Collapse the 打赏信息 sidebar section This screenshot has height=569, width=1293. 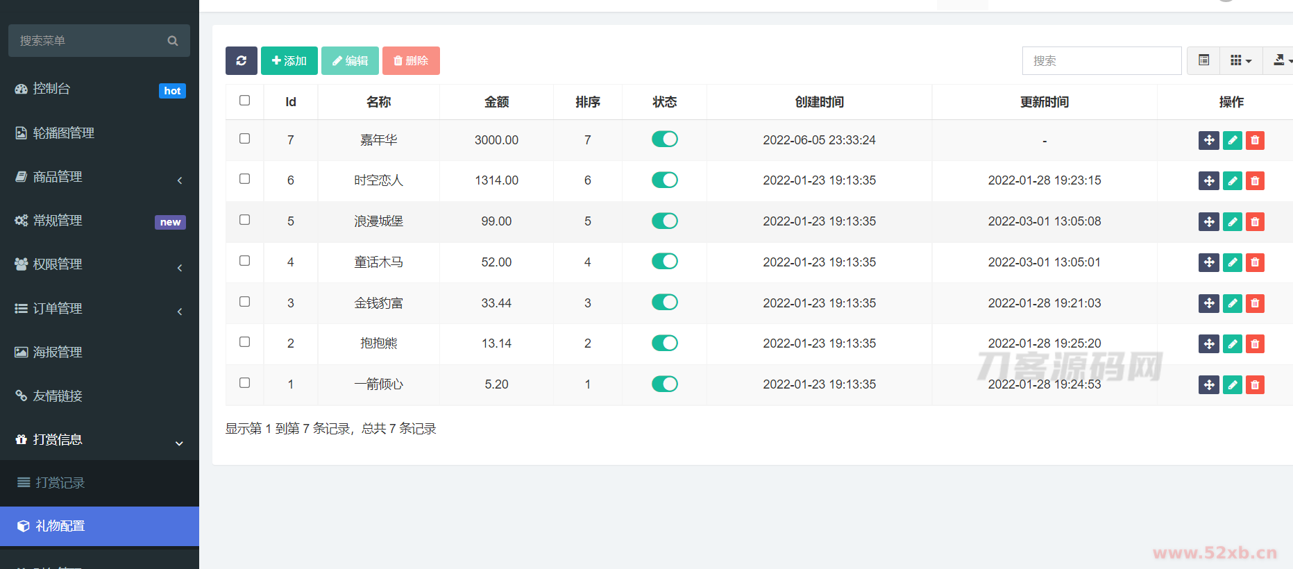pyautogui.click(x=99, y=440)
